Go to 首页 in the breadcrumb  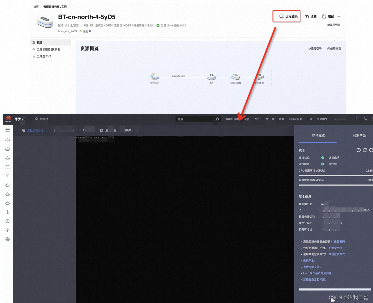coord(36,7)
